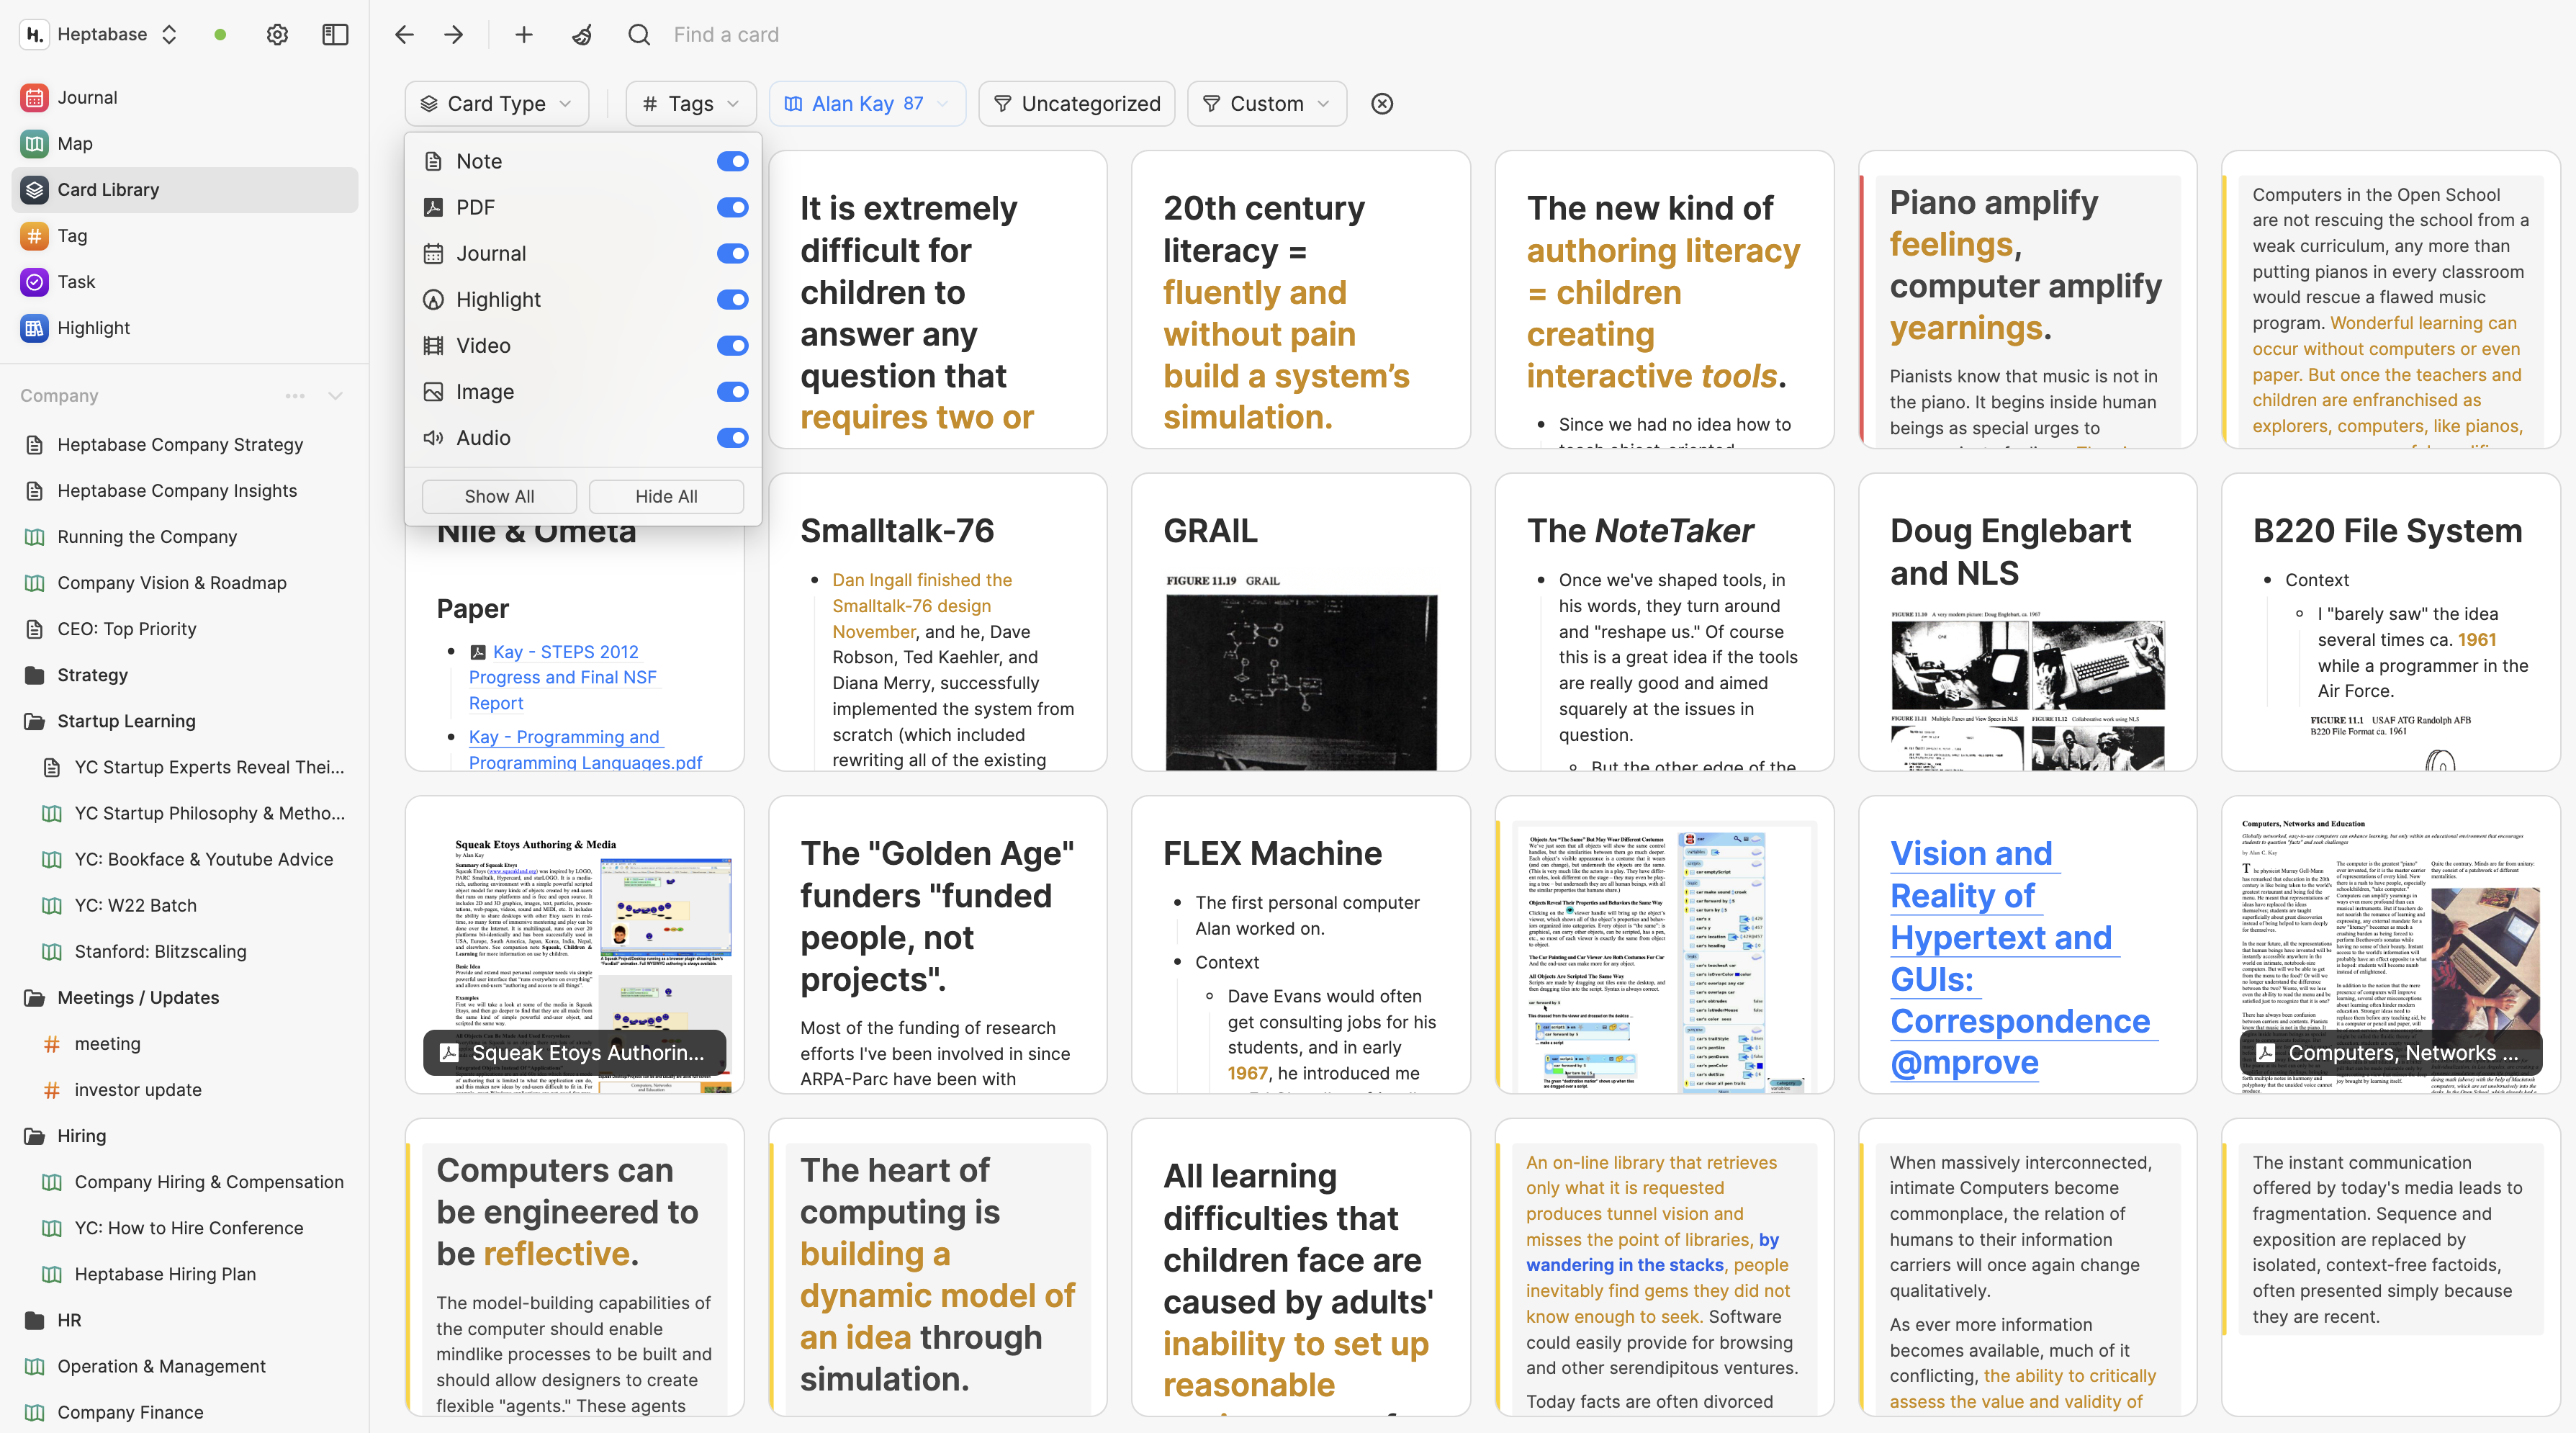
Task: Open Computers, Networks PDF card
Action: [2390, 944]
